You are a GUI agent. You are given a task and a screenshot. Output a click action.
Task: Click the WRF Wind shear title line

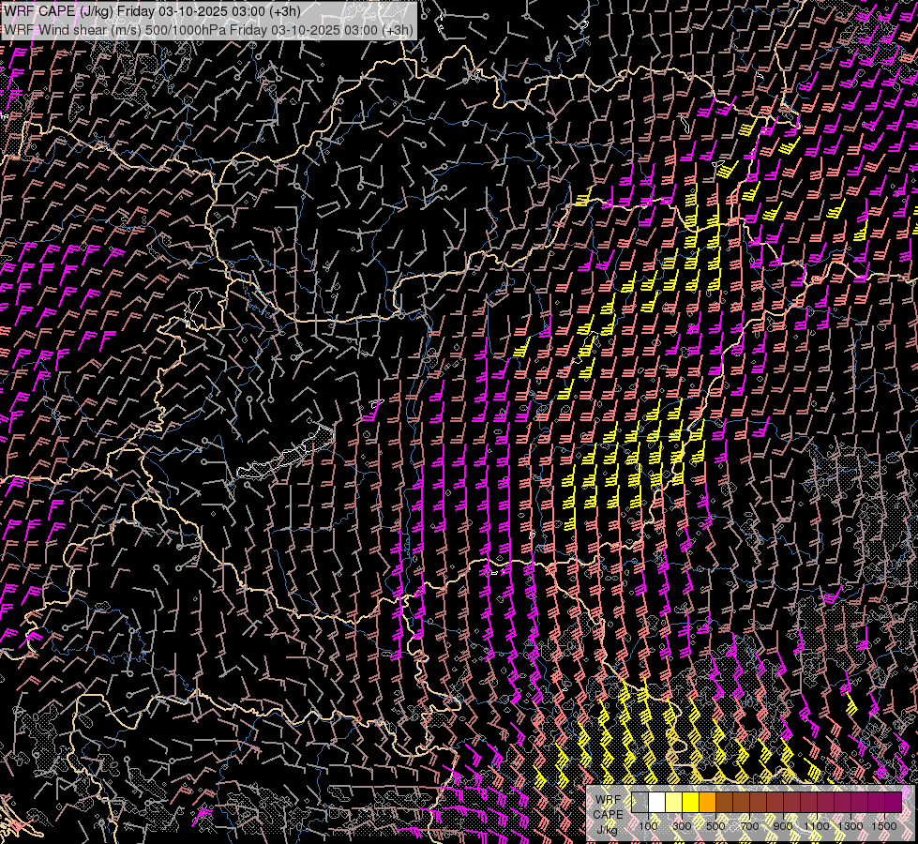pos(208,29)
